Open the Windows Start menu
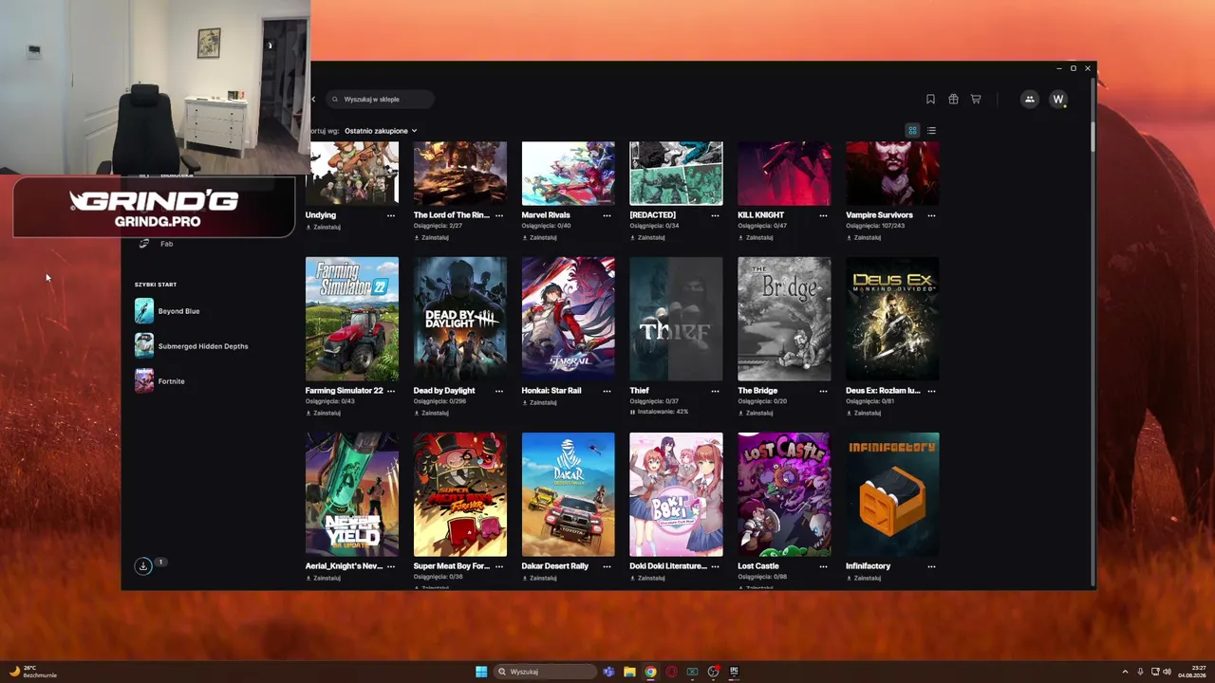This screenshot has width=1215, height=683. click(481, 672)
